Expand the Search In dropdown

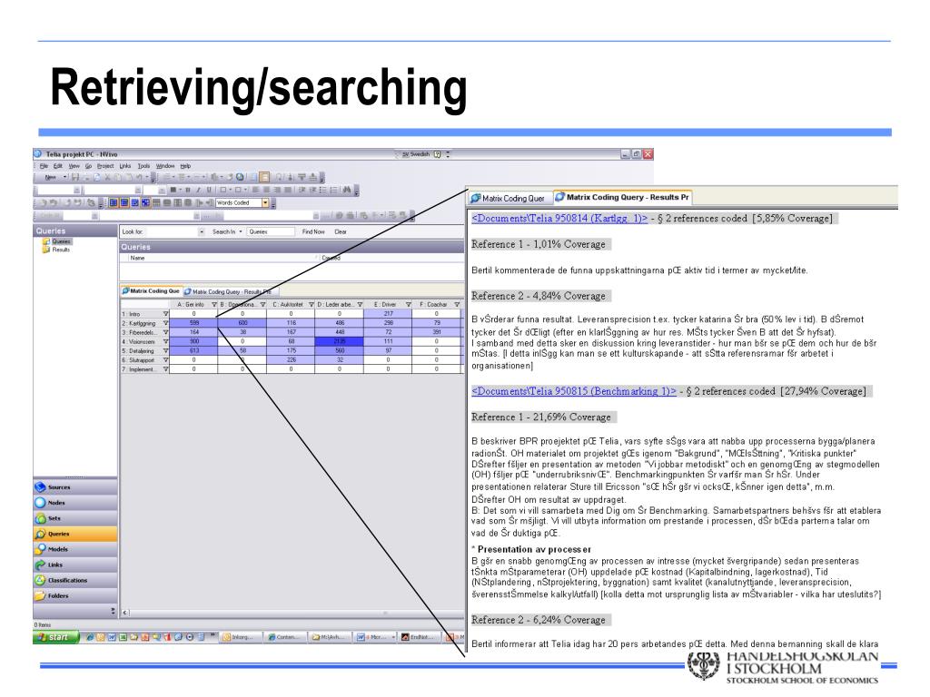click(241, 231)
